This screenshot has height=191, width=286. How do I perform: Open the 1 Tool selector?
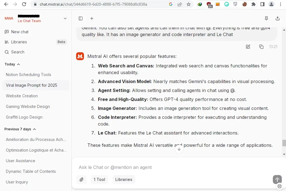coord(99,180)
